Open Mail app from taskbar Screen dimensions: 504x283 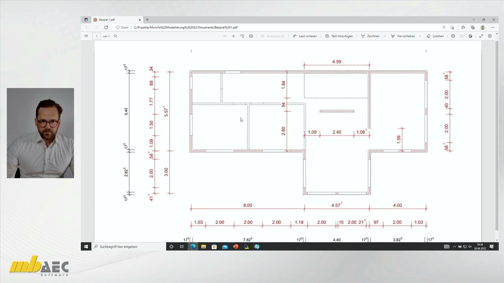tap(225, 246)
